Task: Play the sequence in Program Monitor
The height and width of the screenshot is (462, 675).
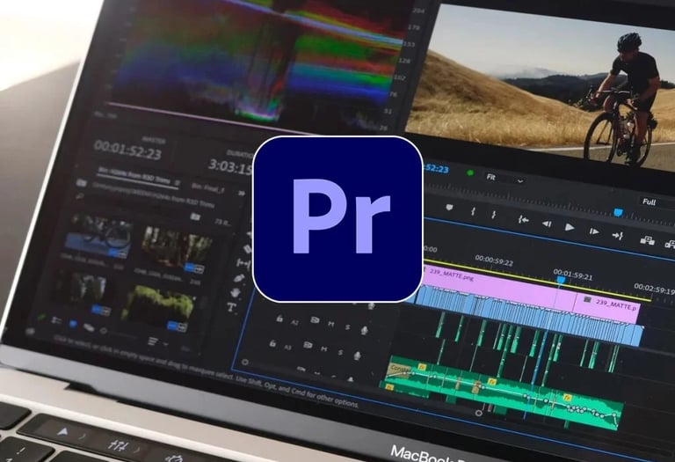Action: click(570, 227)
